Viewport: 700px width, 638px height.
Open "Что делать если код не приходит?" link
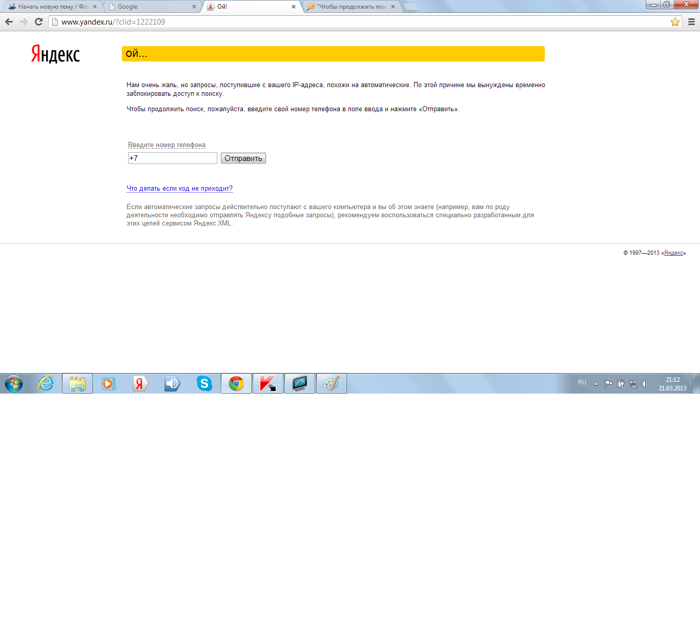(x=179, y=189)
